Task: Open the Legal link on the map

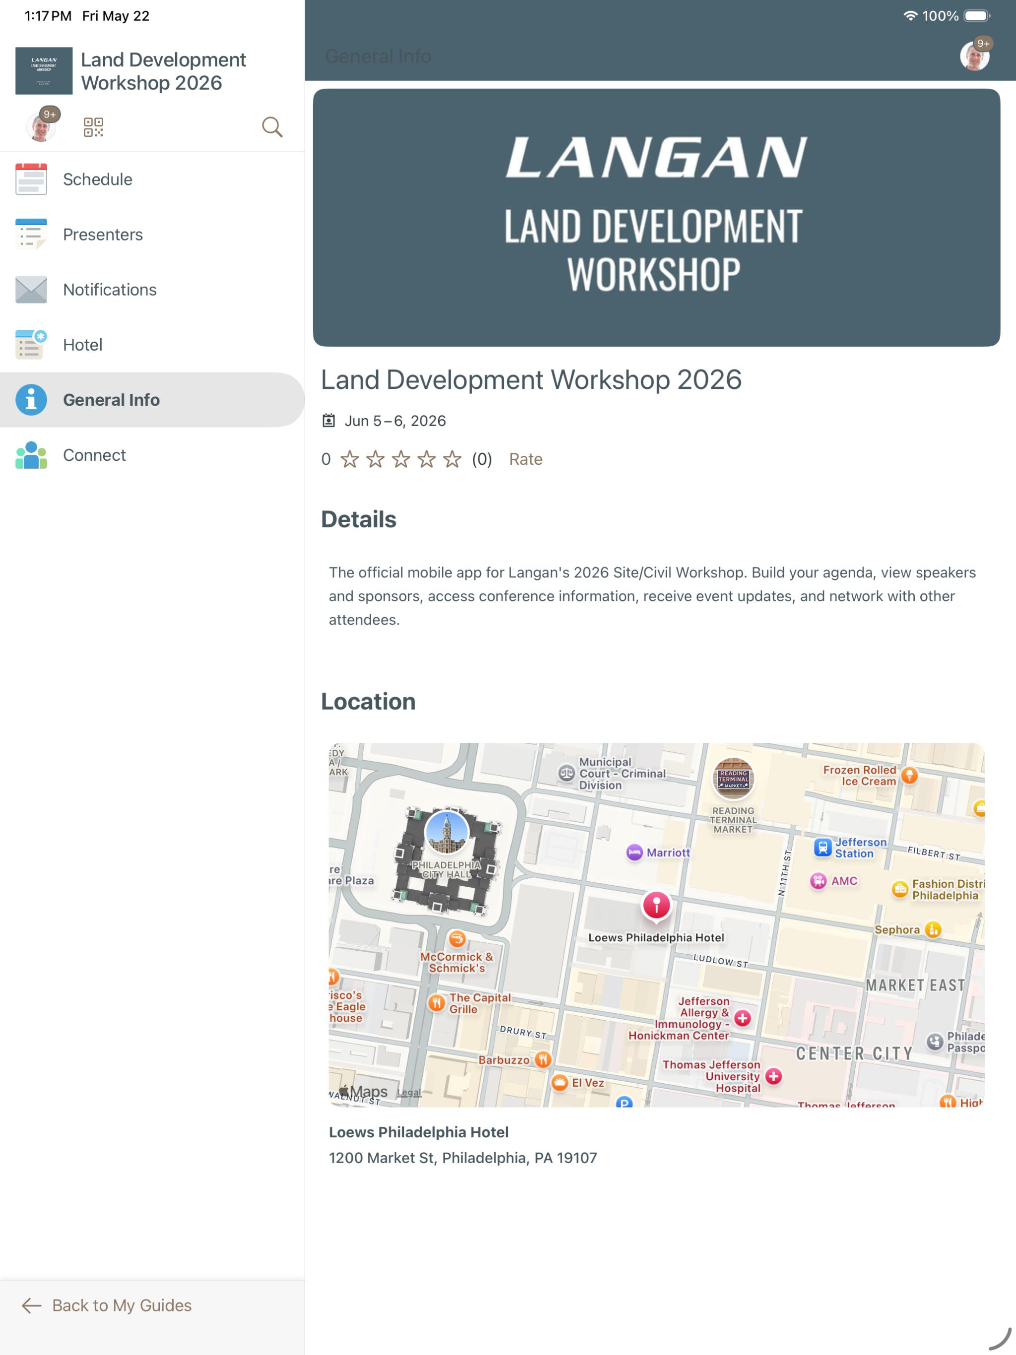Action: pos(409,1092)
